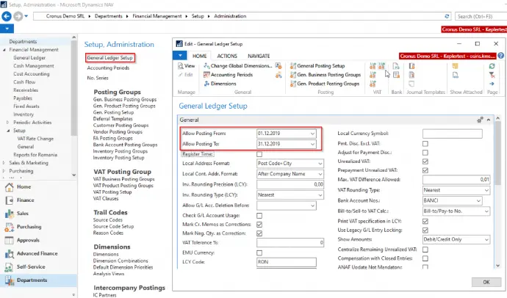
Task: Click the blue help question mark icon
Action: click(x=501, y=56)
